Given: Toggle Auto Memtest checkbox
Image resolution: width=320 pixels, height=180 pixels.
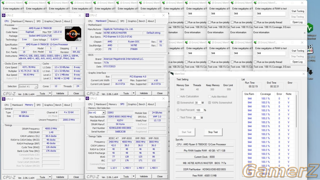Looking at the screenshot, I should coord(210,97).
